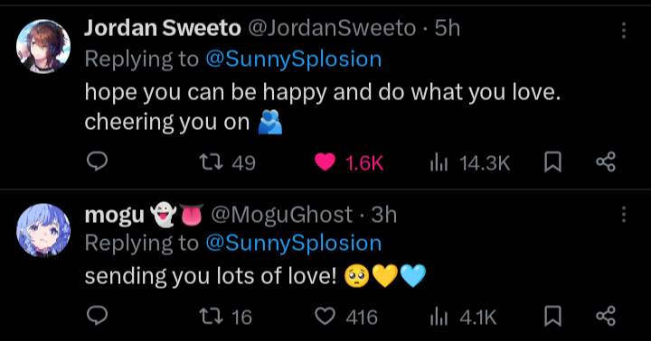Reply to Jordan Sweeto's tweet
The height and width of the screenshot is (341, 651).
point(97,161)
